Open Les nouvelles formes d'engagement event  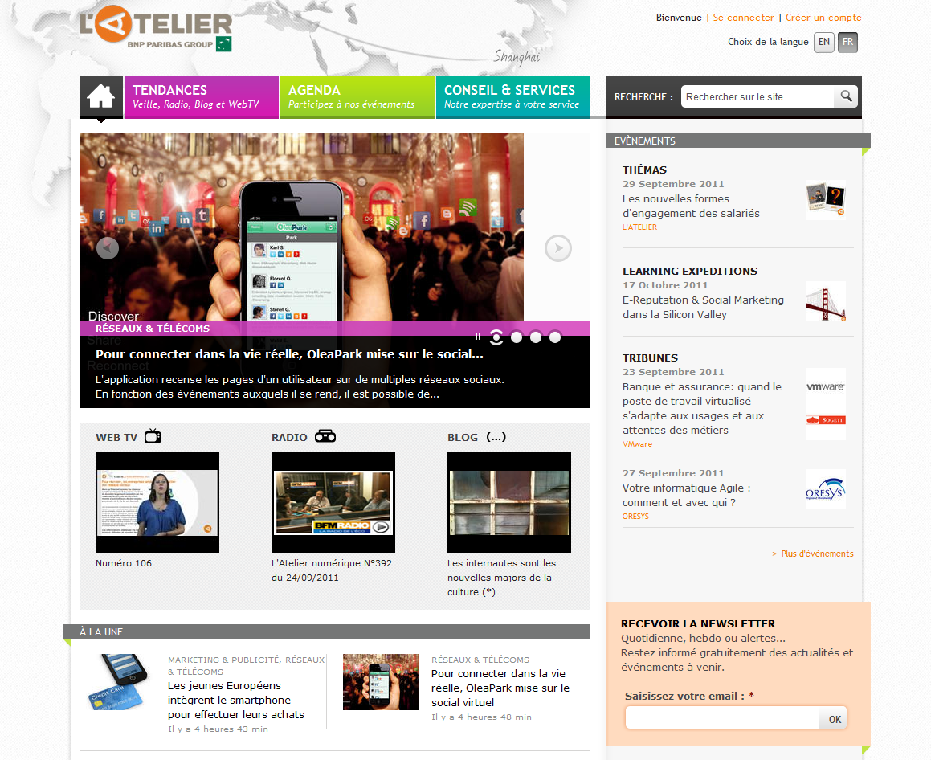point(691,206)
